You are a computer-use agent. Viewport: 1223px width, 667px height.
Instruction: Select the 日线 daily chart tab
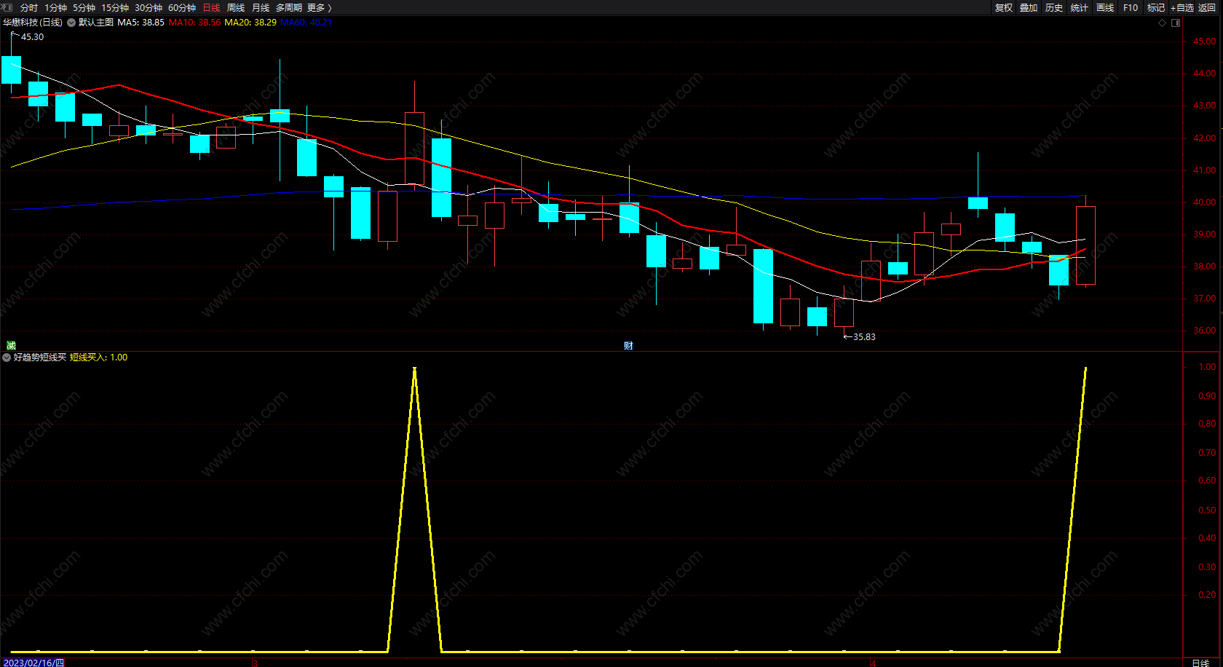[x=211, y=7]
